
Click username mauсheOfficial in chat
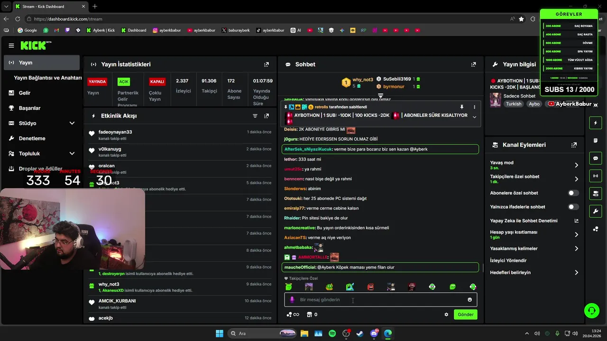click(x=300, y=268)
